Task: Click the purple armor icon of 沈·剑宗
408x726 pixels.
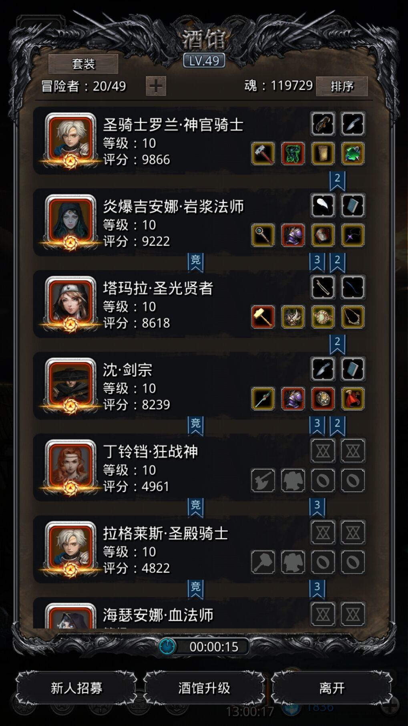Action: coord(293,399)
